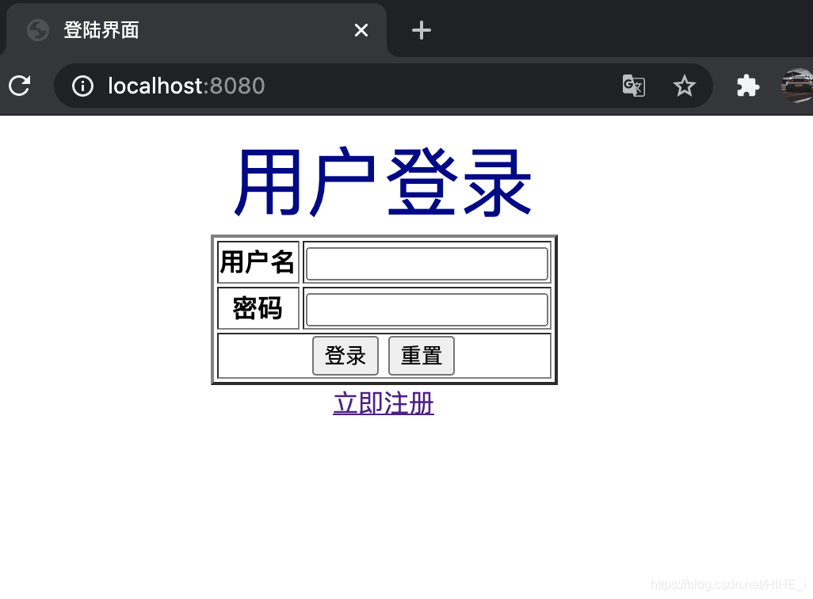Submit the form with the 登录 button
This screenshot has width=813, height=599.
[345, 356]
